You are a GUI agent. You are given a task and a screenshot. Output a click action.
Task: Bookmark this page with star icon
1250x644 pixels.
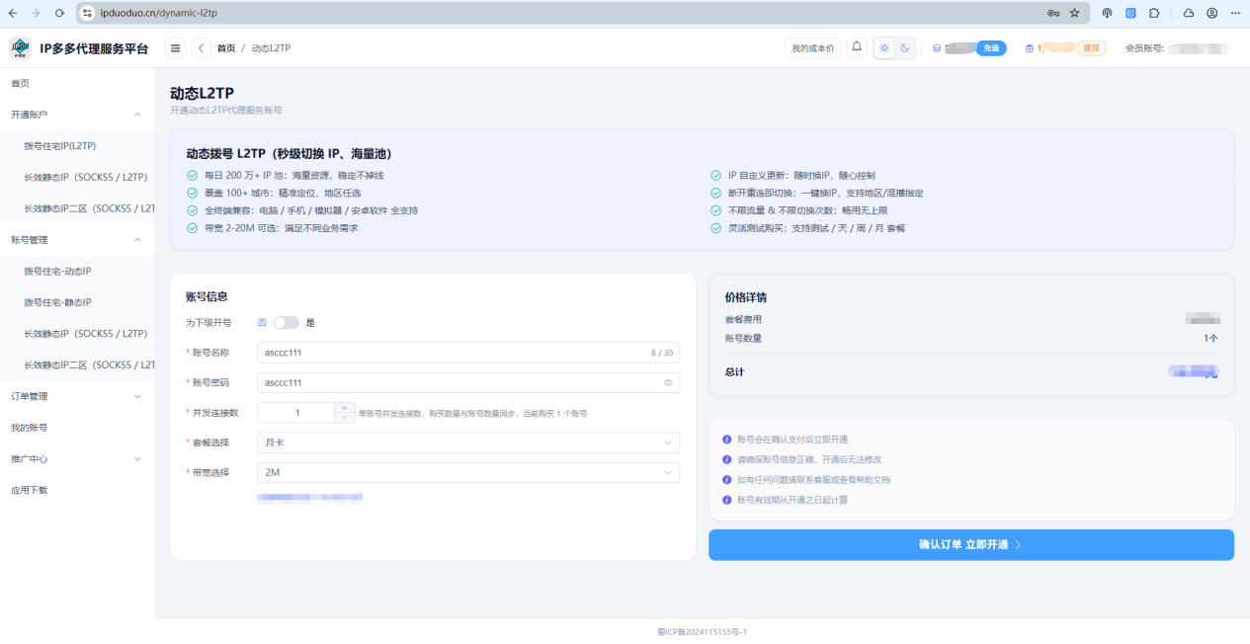click(x=1074, y=13)
